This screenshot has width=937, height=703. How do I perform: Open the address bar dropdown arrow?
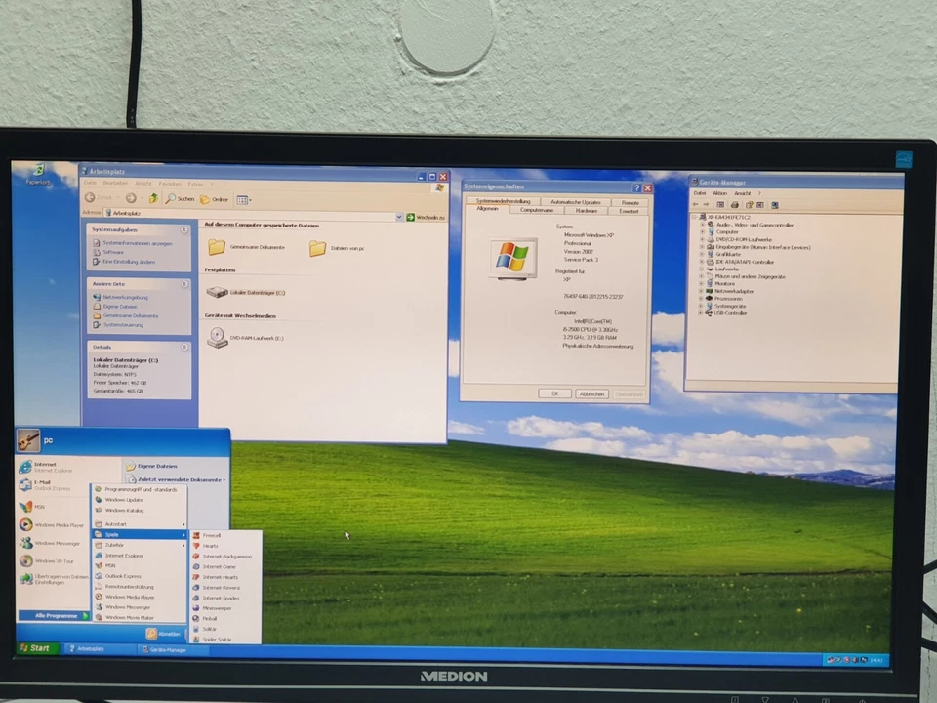click(398, 216)
